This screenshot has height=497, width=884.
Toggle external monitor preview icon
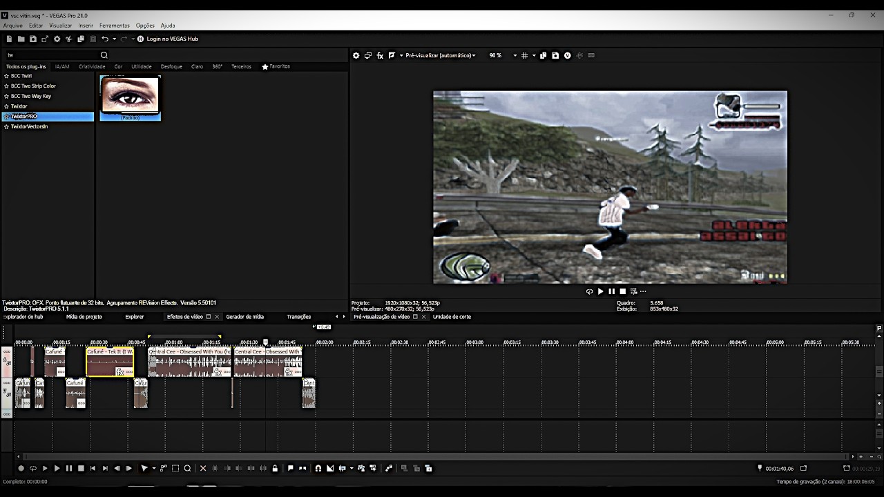click(x=368, y=55)
